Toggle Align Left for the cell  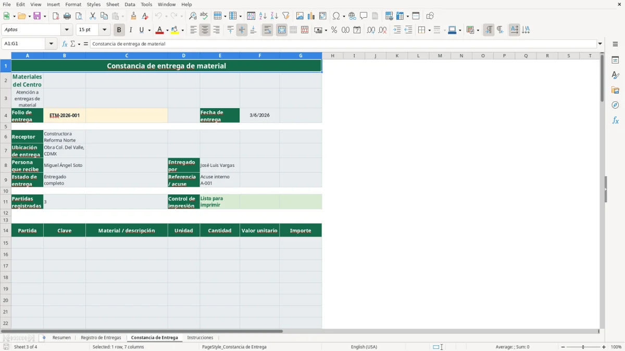click(x=193, y=30)
